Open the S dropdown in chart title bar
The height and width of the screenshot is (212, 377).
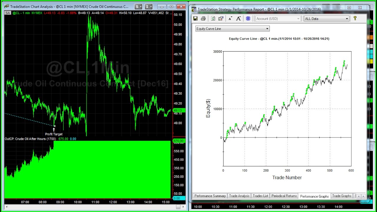pos(138,6)
